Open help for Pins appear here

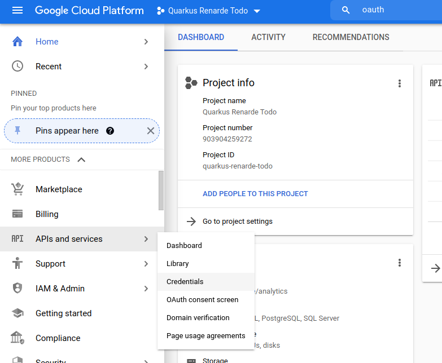pos(110,131)
